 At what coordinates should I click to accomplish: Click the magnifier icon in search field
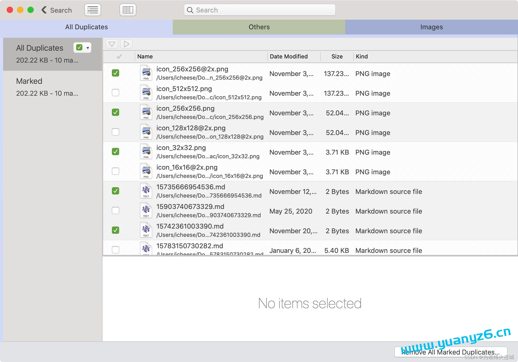pos(190,10)
